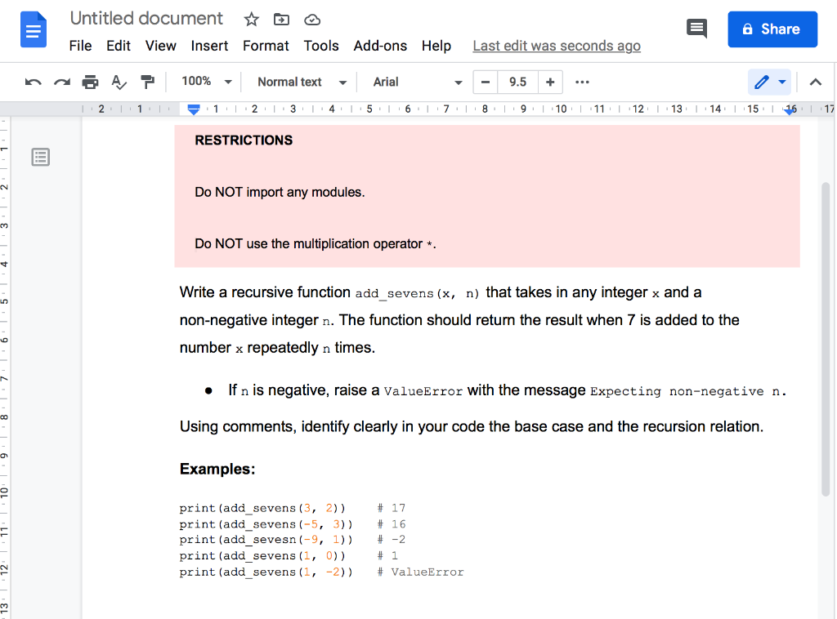Open the Arial font dropdown
The image size is (837, 619).
coord(414,82)
